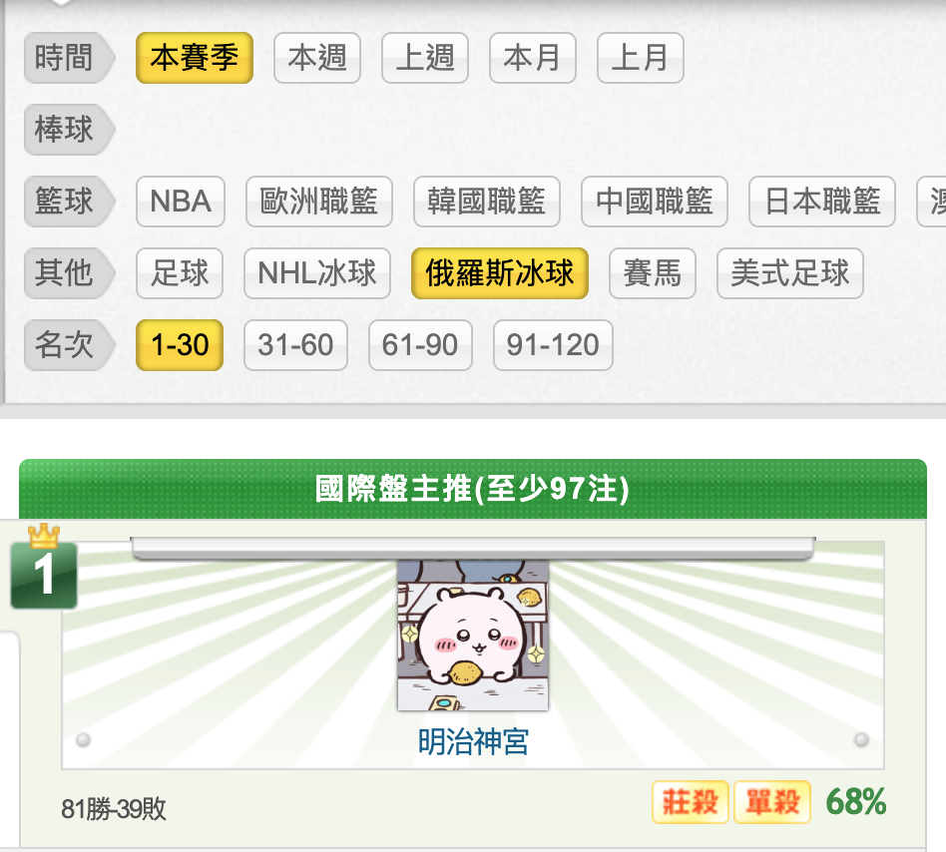Select the 足球 category

[x=180, y=273]
